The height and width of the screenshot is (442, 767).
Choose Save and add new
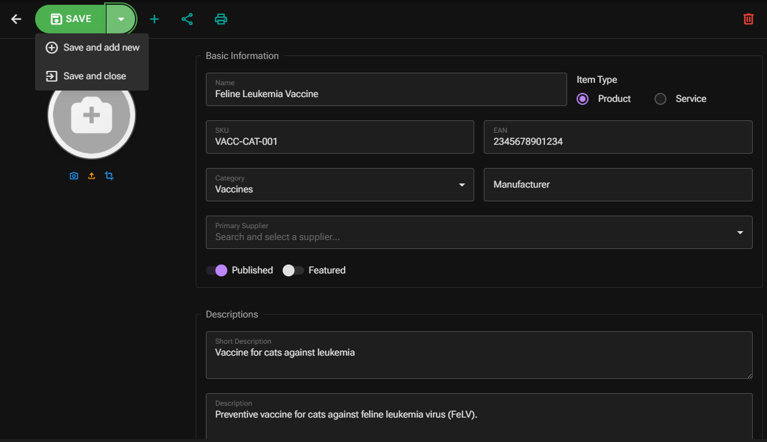click(92, 48)
